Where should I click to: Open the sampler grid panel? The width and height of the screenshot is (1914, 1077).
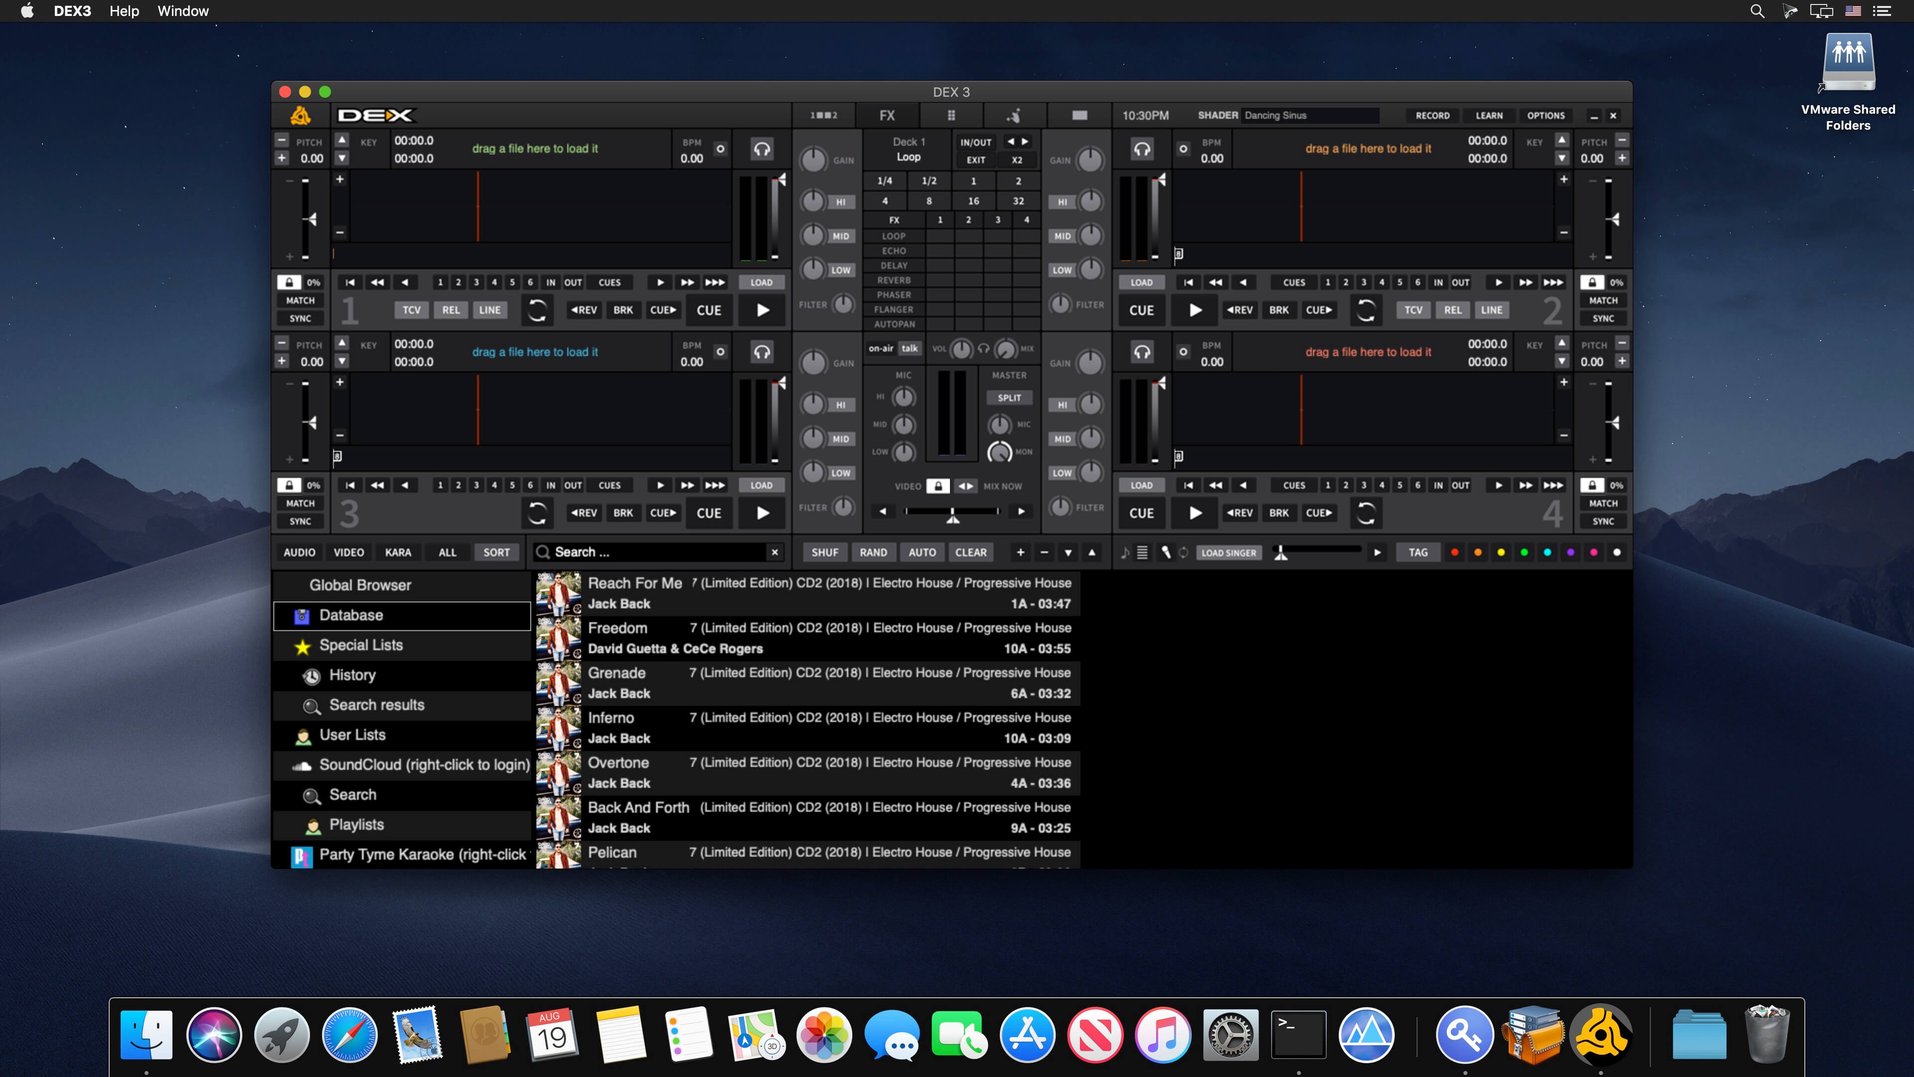(951, 115)
